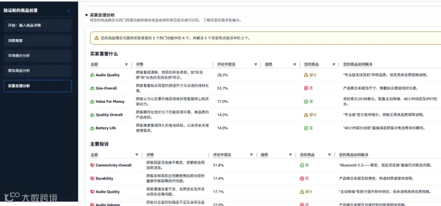Collapse the sidebar with the chevron arrow
Image resolution: width=441 pixels, height=206 pixels.
(x=68, y=11)
